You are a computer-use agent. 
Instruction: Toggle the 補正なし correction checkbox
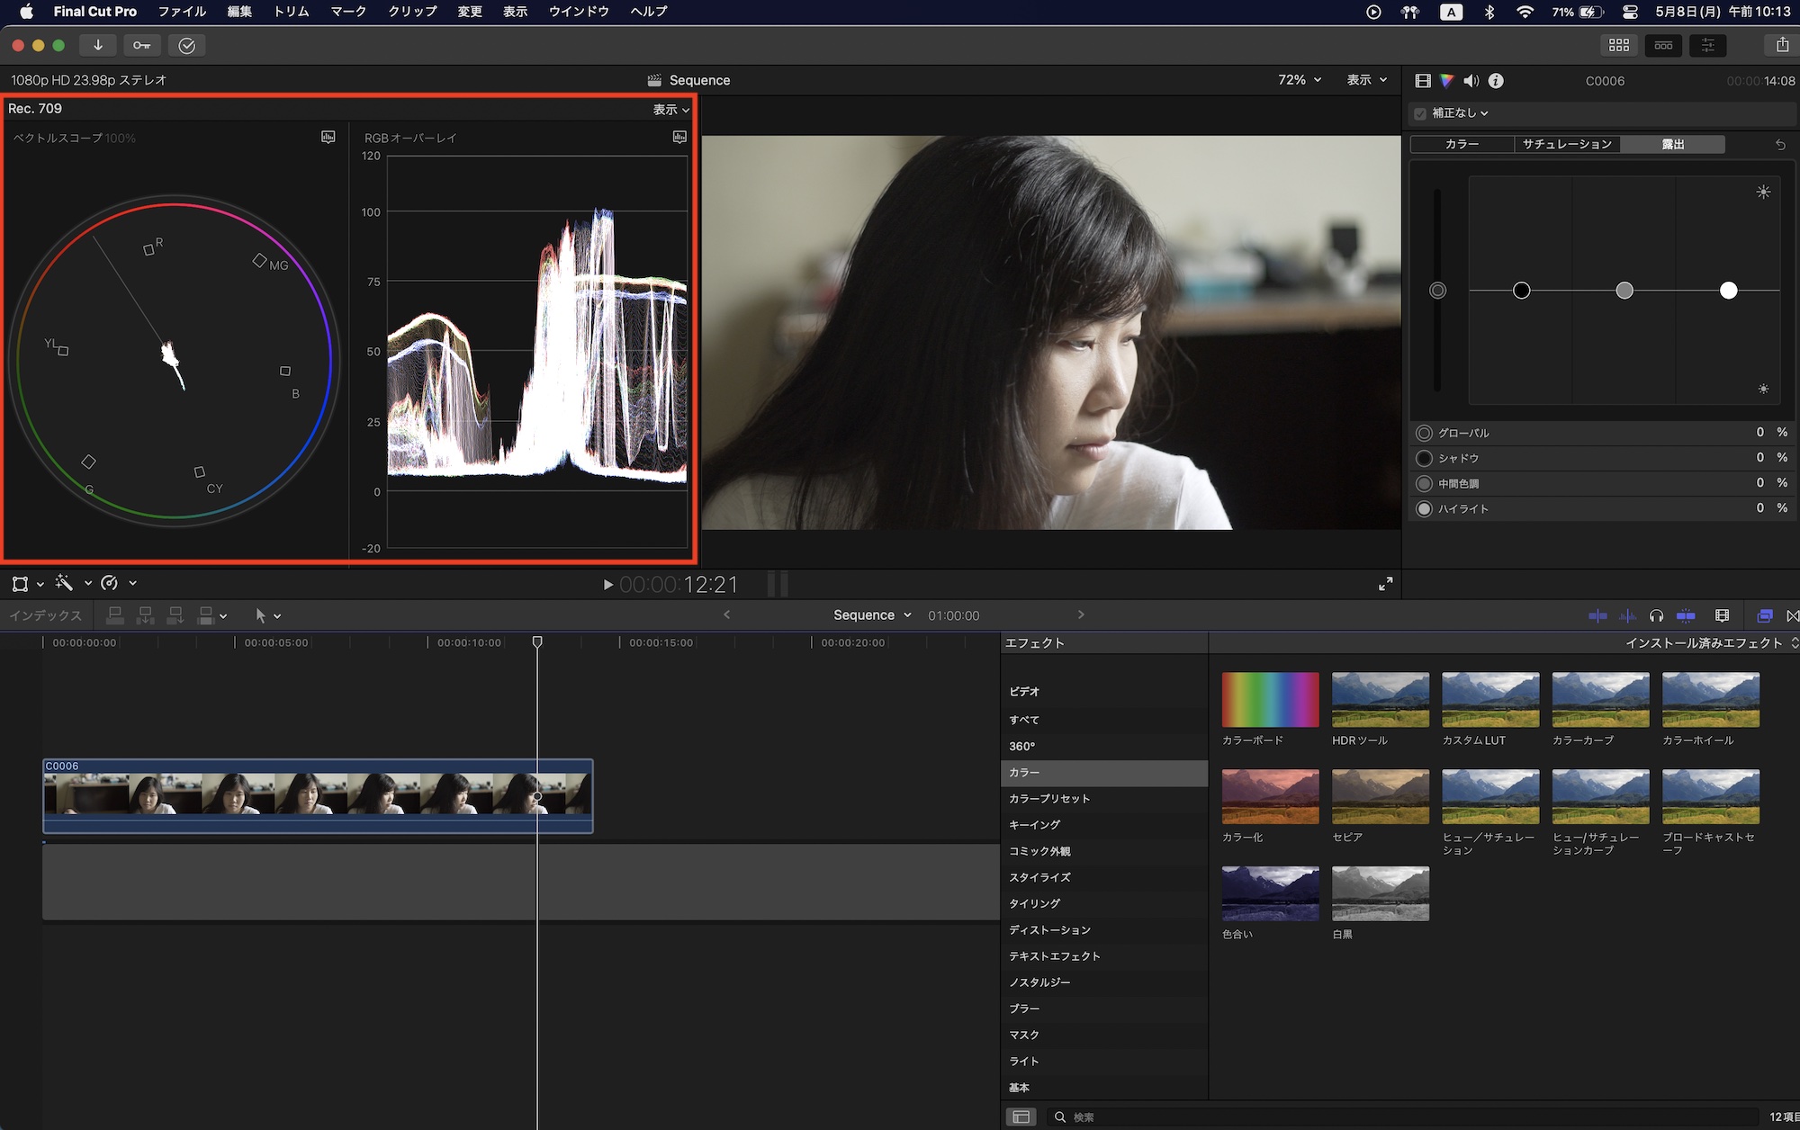1420,113
